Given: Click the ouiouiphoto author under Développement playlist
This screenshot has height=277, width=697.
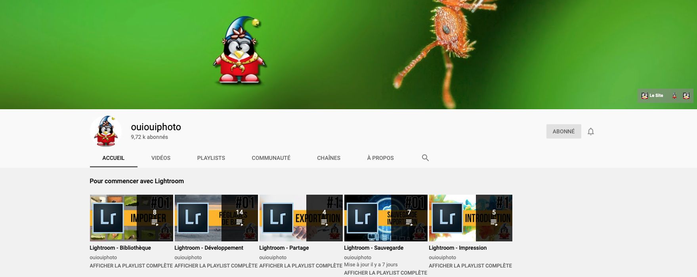Looking at the screenshot, I should 188,257.
